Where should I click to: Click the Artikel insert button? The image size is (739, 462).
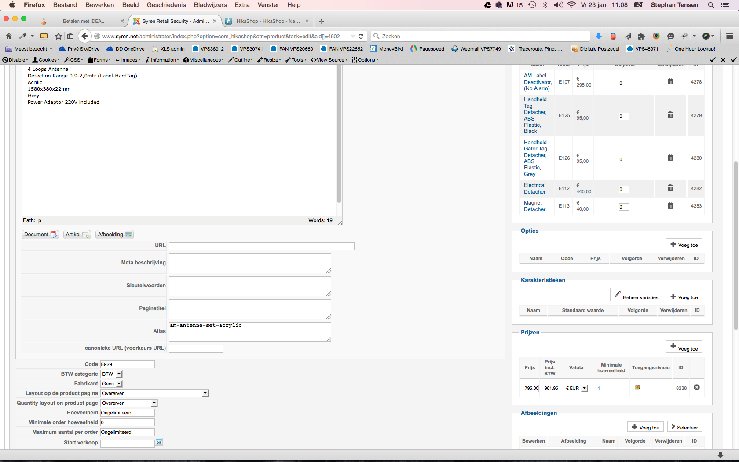[77, 235]
